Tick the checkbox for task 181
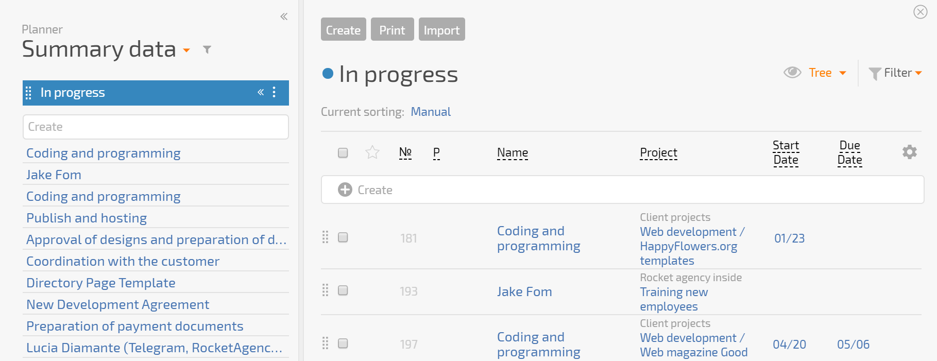Viewport: 937px width, 361px height. click(x=343, y=237)
